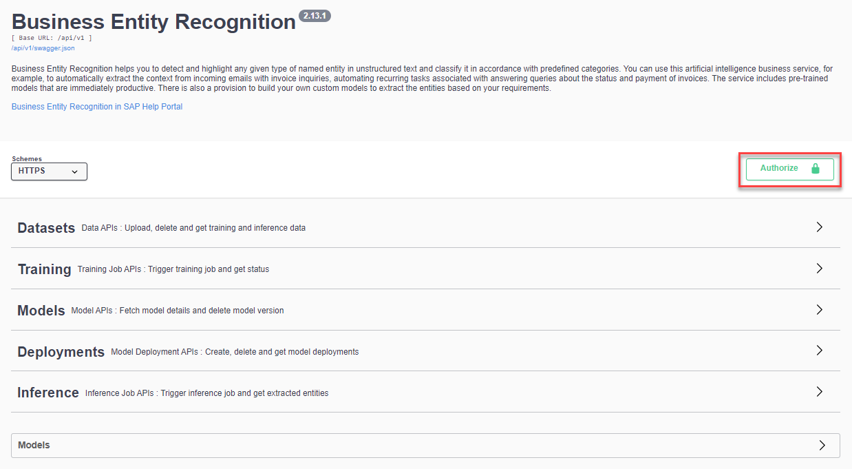Click the Business Entity Recognition title
Image resolution: width=852 pixels, height=469 pixels.
pos(153,21)
